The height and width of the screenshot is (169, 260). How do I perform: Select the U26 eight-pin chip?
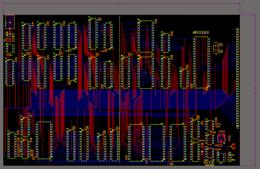click(210, 153)
